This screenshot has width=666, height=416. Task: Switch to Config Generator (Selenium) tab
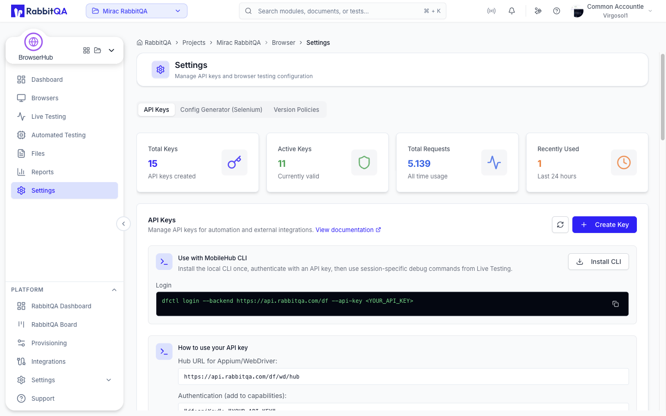(x=221, y=110)
